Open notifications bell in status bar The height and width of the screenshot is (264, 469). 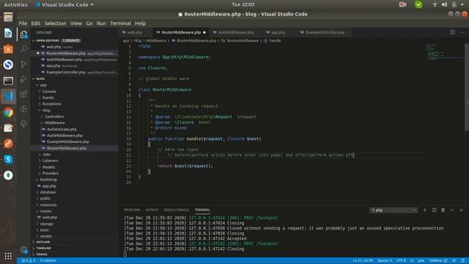pos(462,261)
